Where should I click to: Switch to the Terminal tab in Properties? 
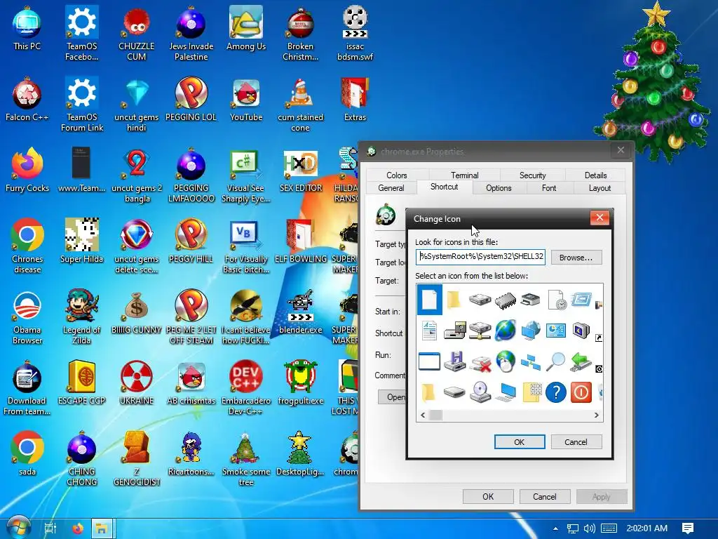pos(464,175)
